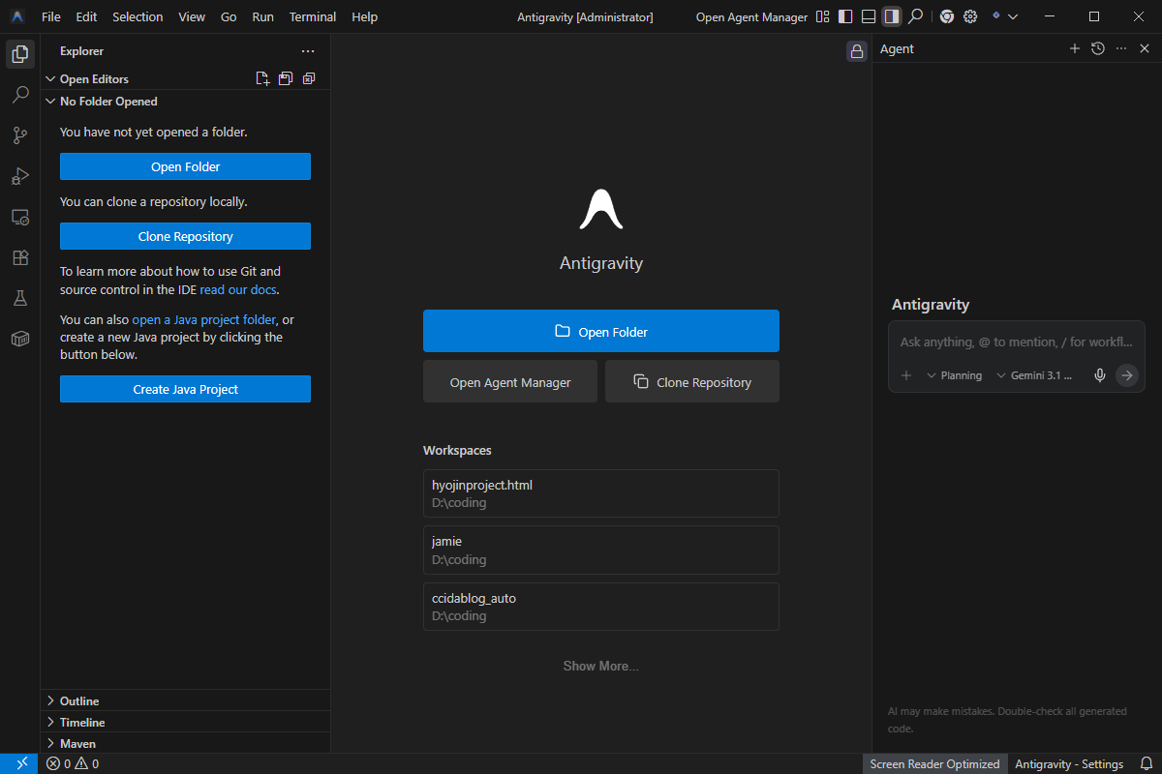This screenshot has width=1162, height=774.
Task: Click the microphone voice input icon
Action: tap(1100, 375)
